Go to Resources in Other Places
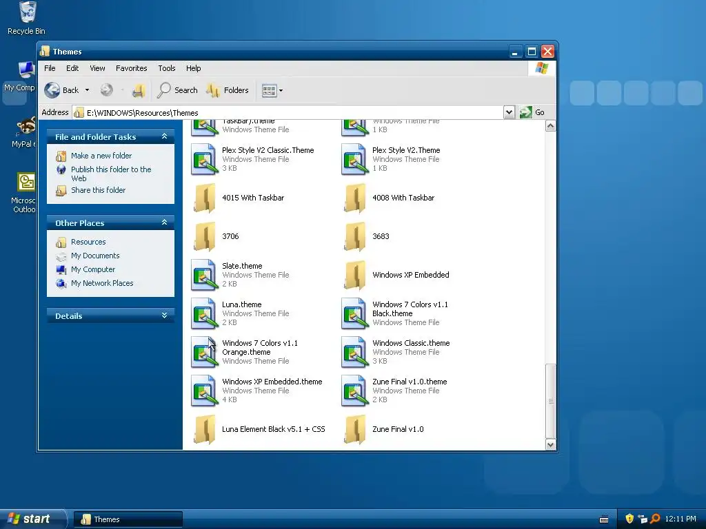This screenshot has height=529, width=706. pyautogui.click(x=88, y=242)
